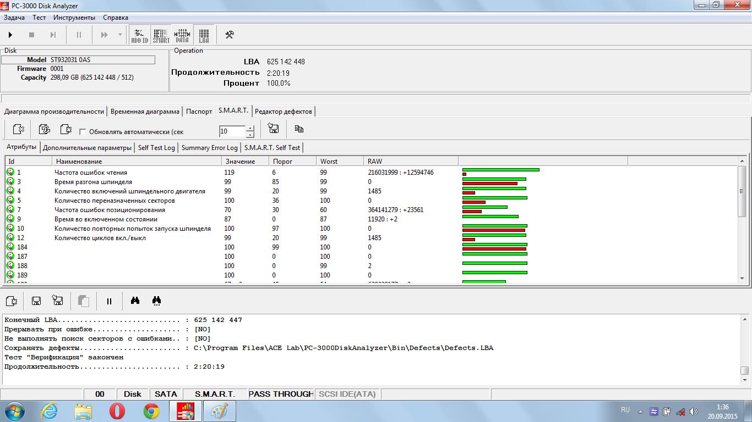Open the Паспорт tab

pyautogui.click(x=199, y=112)
